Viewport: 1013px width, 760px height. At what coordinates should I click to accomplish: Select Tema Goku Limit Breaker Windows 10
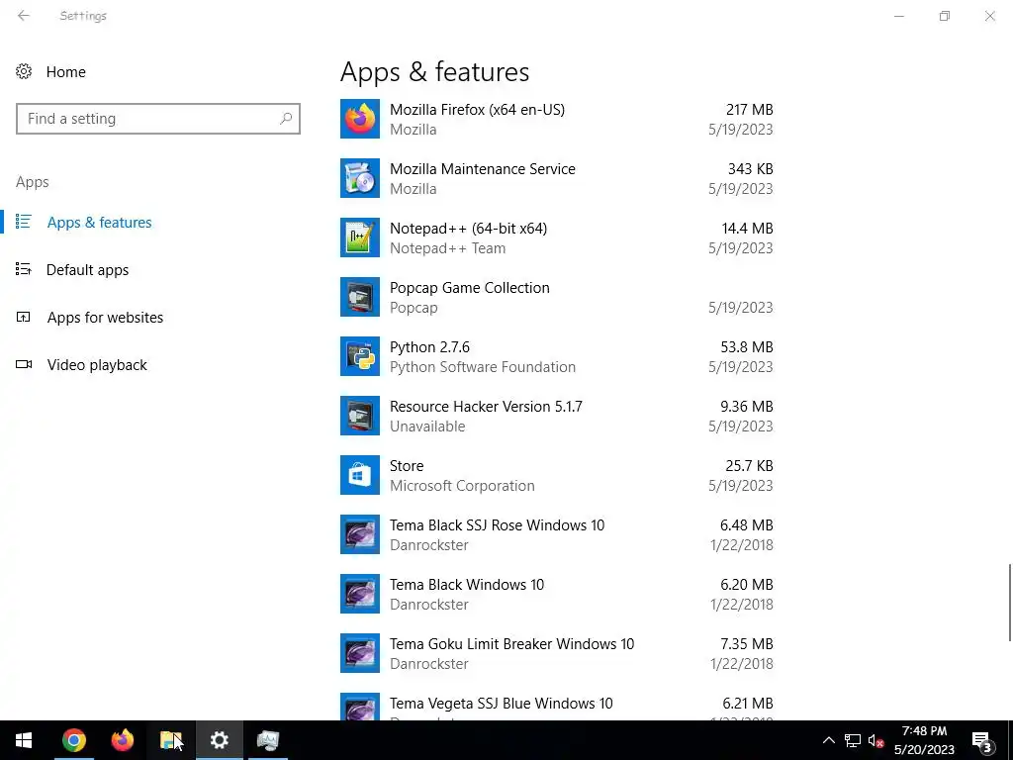tap(557, 654)
